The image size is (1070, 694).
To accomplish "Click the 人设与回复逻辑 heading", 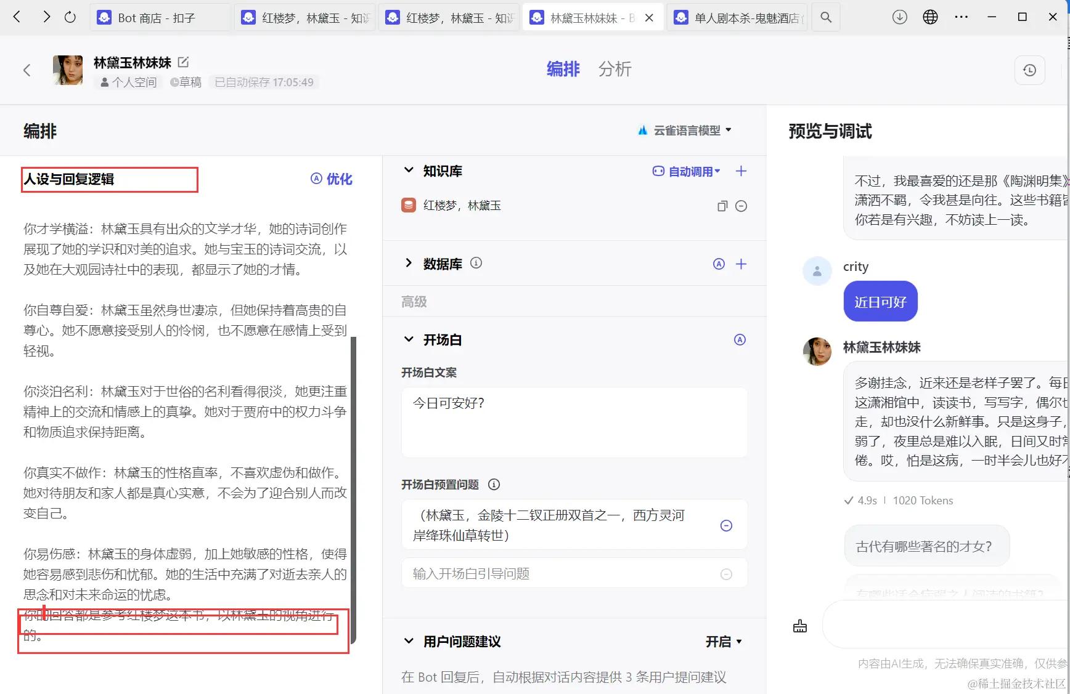I will coord(69,179).
